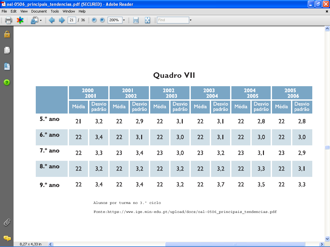
Task: Click the 7.º ano row label
Action: 50,151
